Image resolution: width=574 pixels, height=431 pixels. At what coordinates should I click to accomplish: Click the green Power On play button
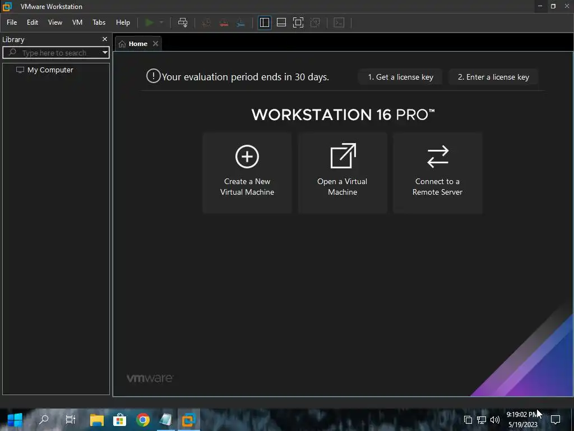pyautogui.click(x=149, y=22)
